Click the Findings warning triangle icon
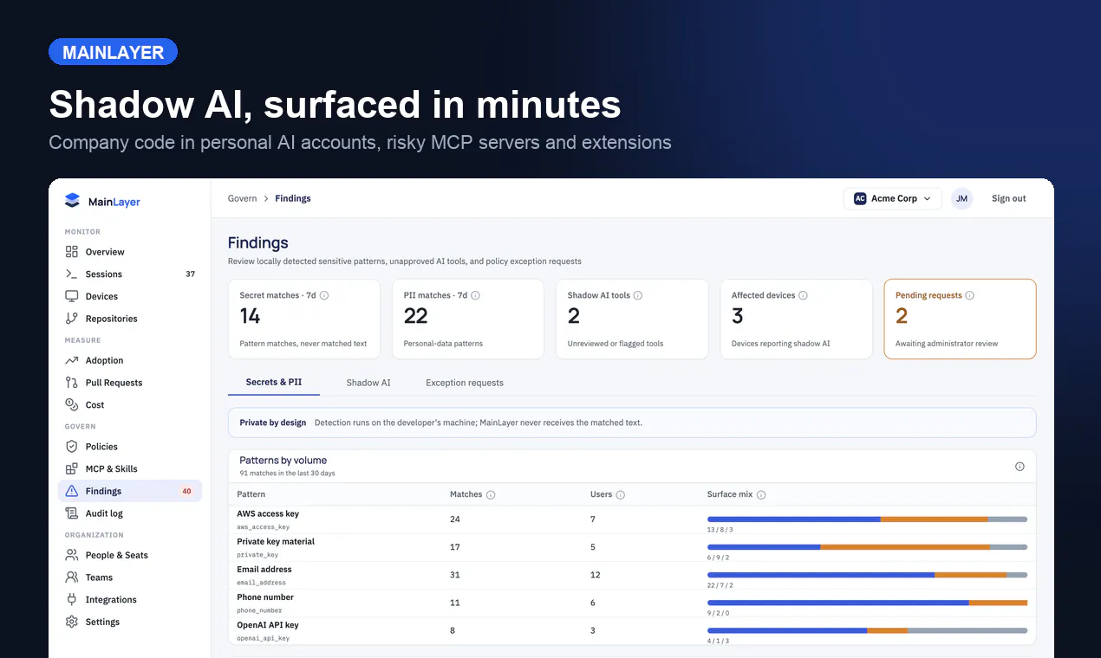The image size is (1101, 658). click(72, 491)
